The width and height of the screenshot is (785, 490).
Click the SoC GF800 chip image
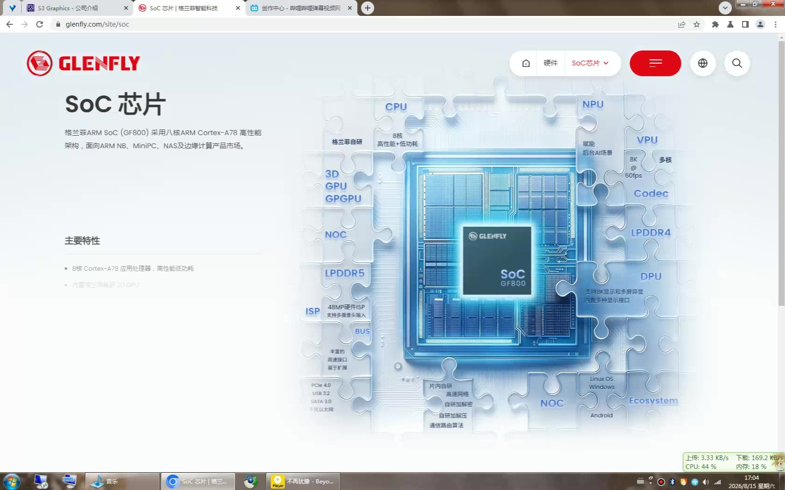497,260
